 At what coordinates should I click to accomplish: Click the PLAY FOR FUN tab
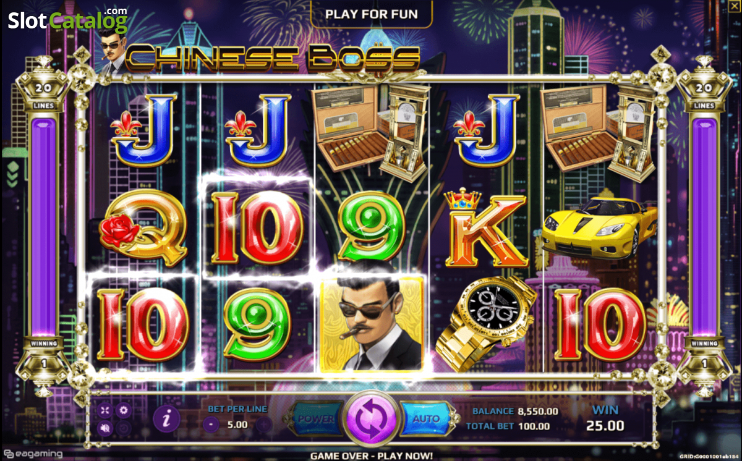[371, 14]
